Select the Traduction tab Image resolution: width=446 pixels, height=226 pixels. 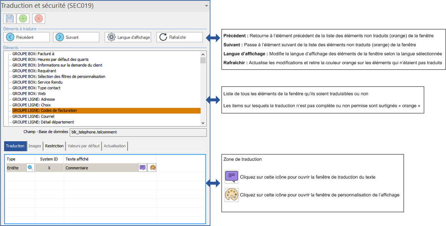pos(15,146)
